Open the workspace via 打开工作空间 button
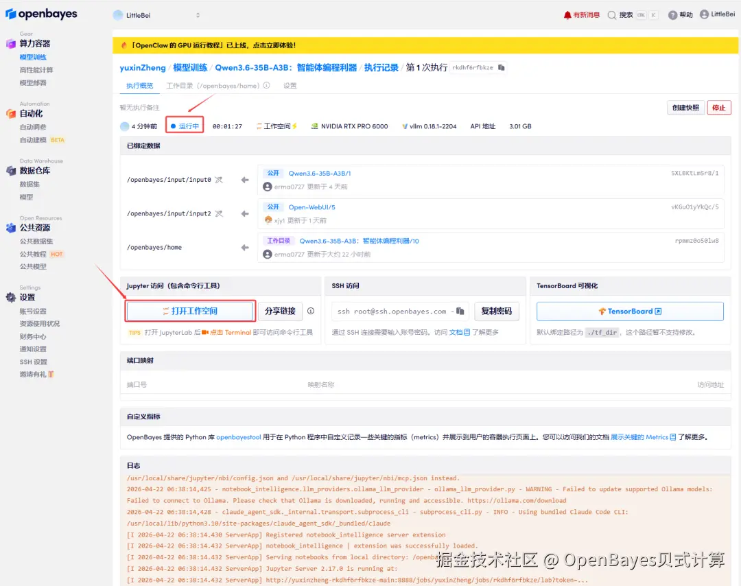This screenshot has width=741, height=586. click(190, 310)
